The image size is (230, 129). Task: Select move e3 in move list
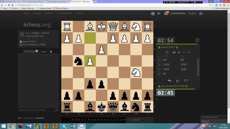pyautogui.click(x=165, y=60)
